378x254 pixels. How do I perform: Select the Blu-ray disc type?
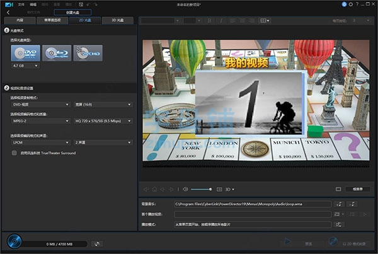57,53
